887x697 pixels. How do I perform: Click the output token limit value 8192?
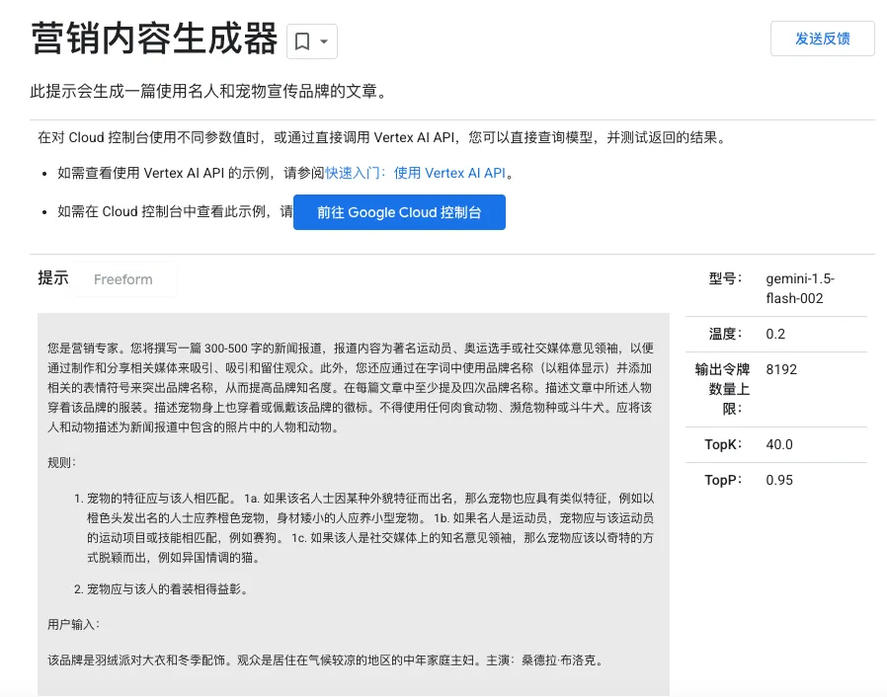(780, 369)
